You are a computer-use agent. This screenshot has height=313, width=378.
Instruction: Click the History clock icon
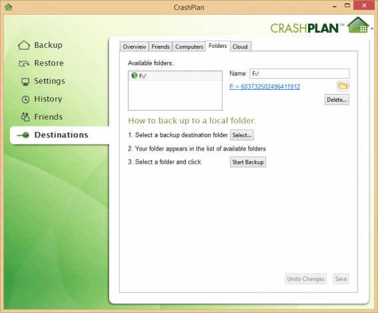[25, 99]
